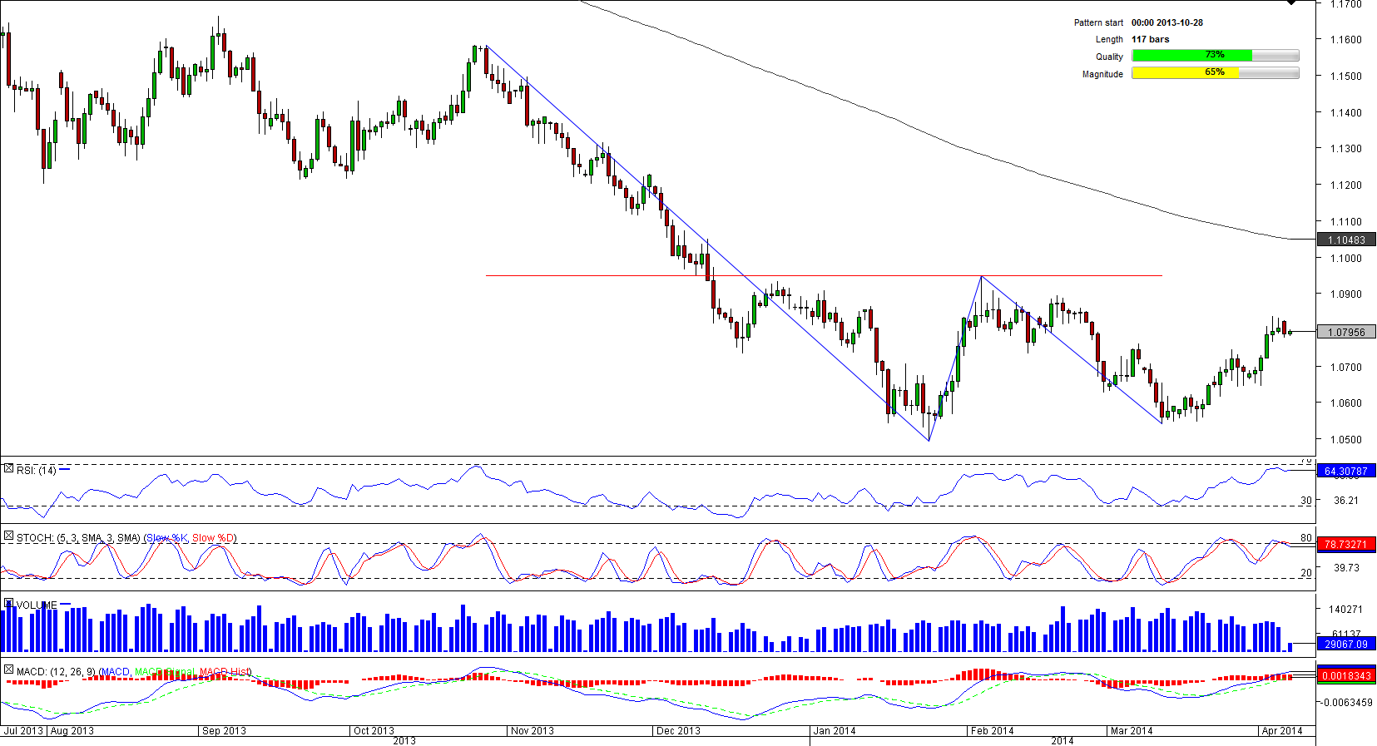Click the Oct 2013 time axis label
The image size is (1377, 746).
point(374,731)
